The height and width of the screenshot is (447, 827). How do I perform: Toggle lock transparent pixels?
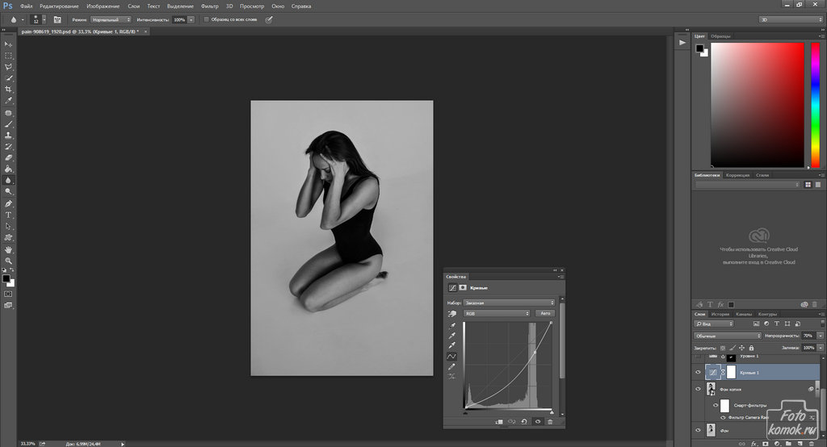[723, 348]
